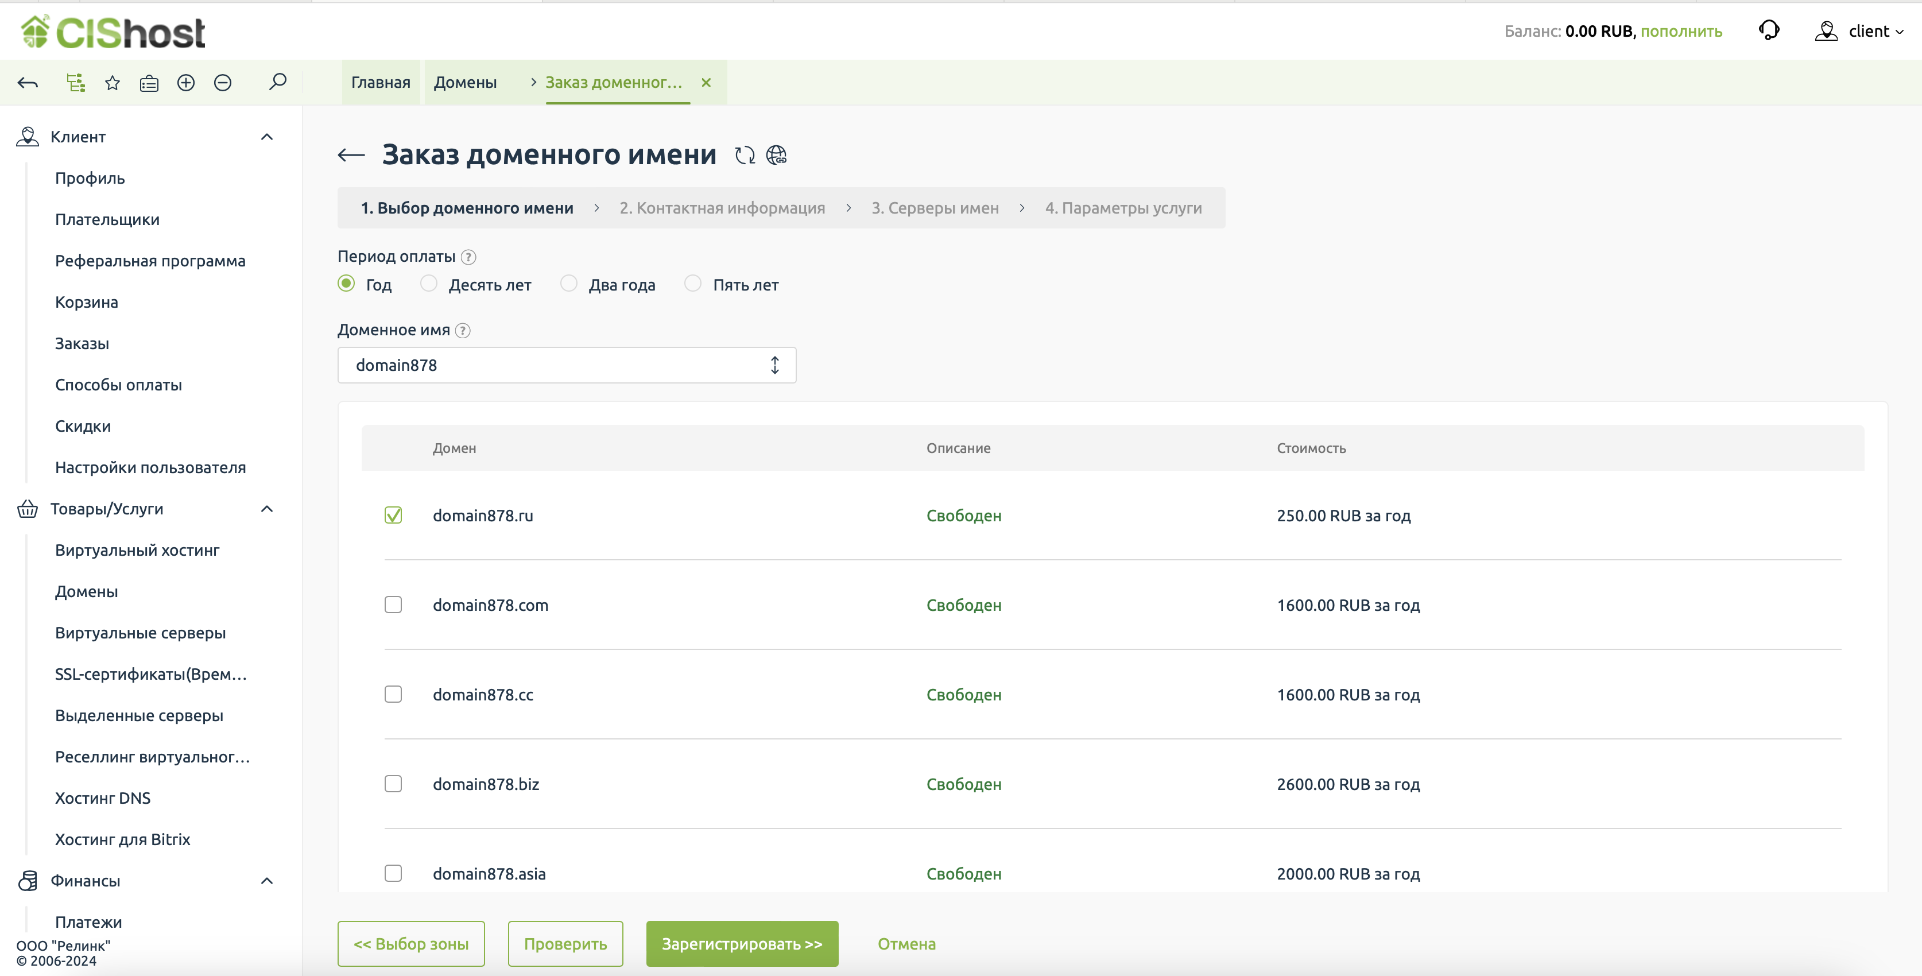Click the plus circle expand icon
Viewport: 1922px width, 976px height.
pos(186,83)
